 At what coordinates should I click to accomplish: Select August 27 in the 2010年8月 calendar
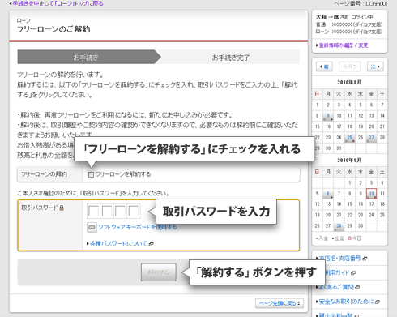(x=371, y=138)
